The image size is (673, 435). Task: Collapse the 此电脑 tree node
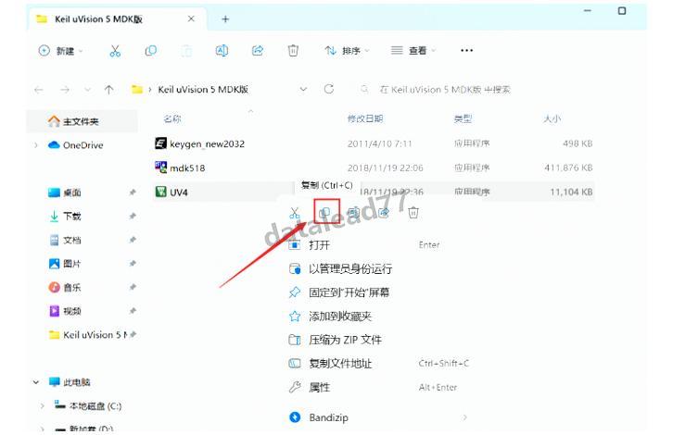click(36, 382)
